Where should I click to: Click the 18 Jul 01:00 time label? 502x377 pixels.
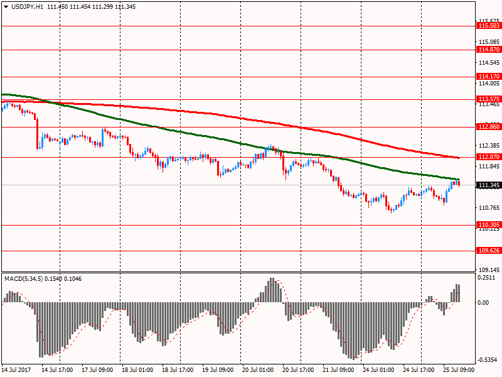pos(137,369)
